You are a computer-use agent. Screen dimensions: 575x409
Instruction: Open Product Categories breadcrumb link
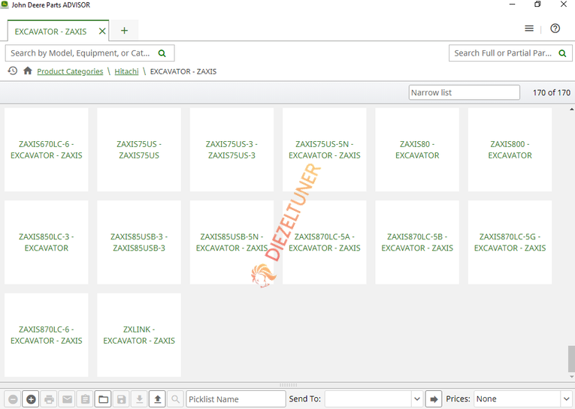[70, 71]
